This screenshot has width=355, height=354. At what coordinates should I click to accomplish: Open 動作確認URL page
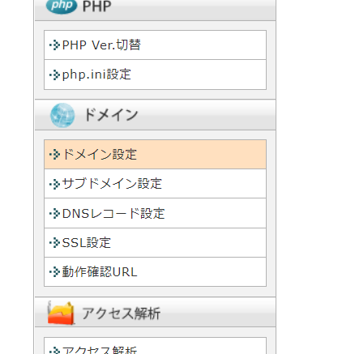tap(155, 272)
